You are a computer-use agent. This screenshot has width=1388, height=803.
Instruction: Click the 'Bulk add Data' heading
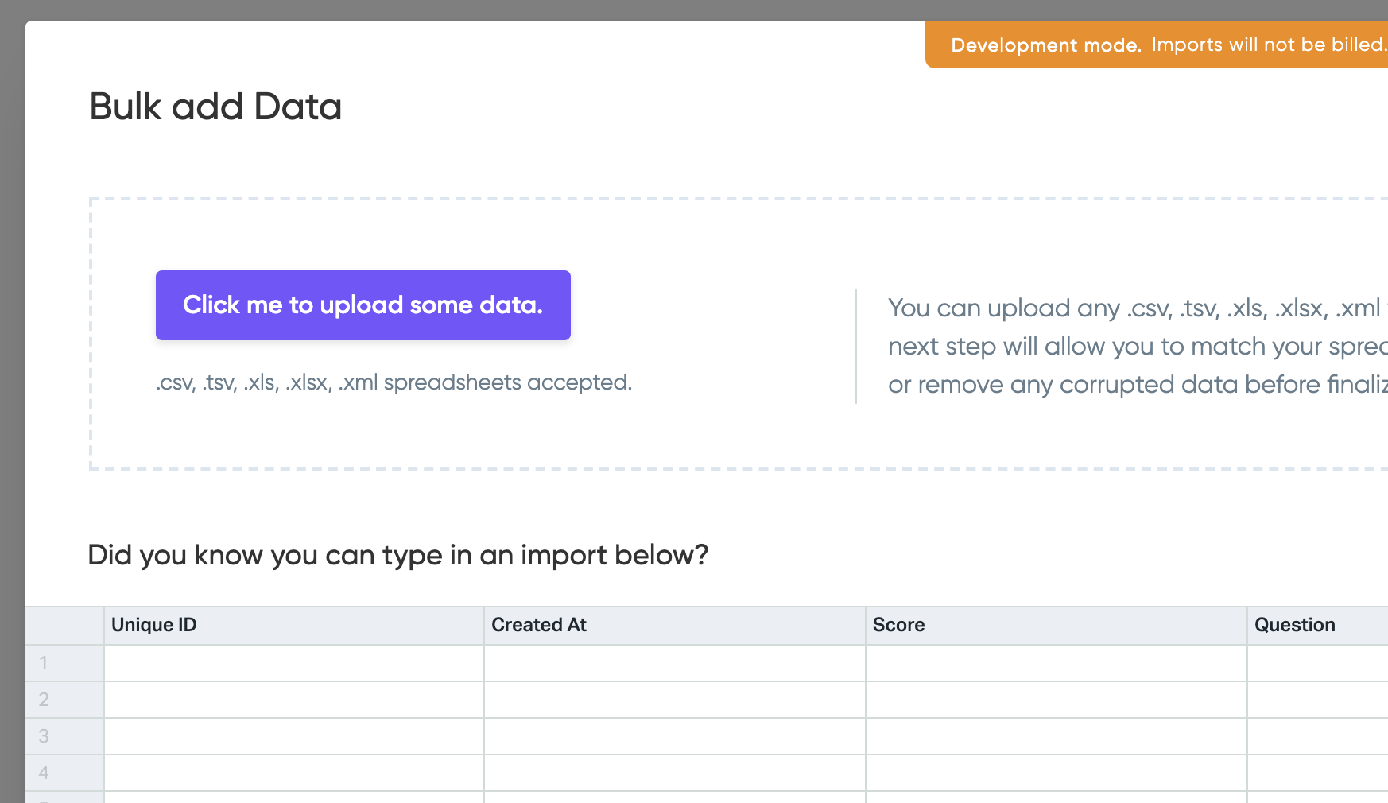[x=215, y=107]
